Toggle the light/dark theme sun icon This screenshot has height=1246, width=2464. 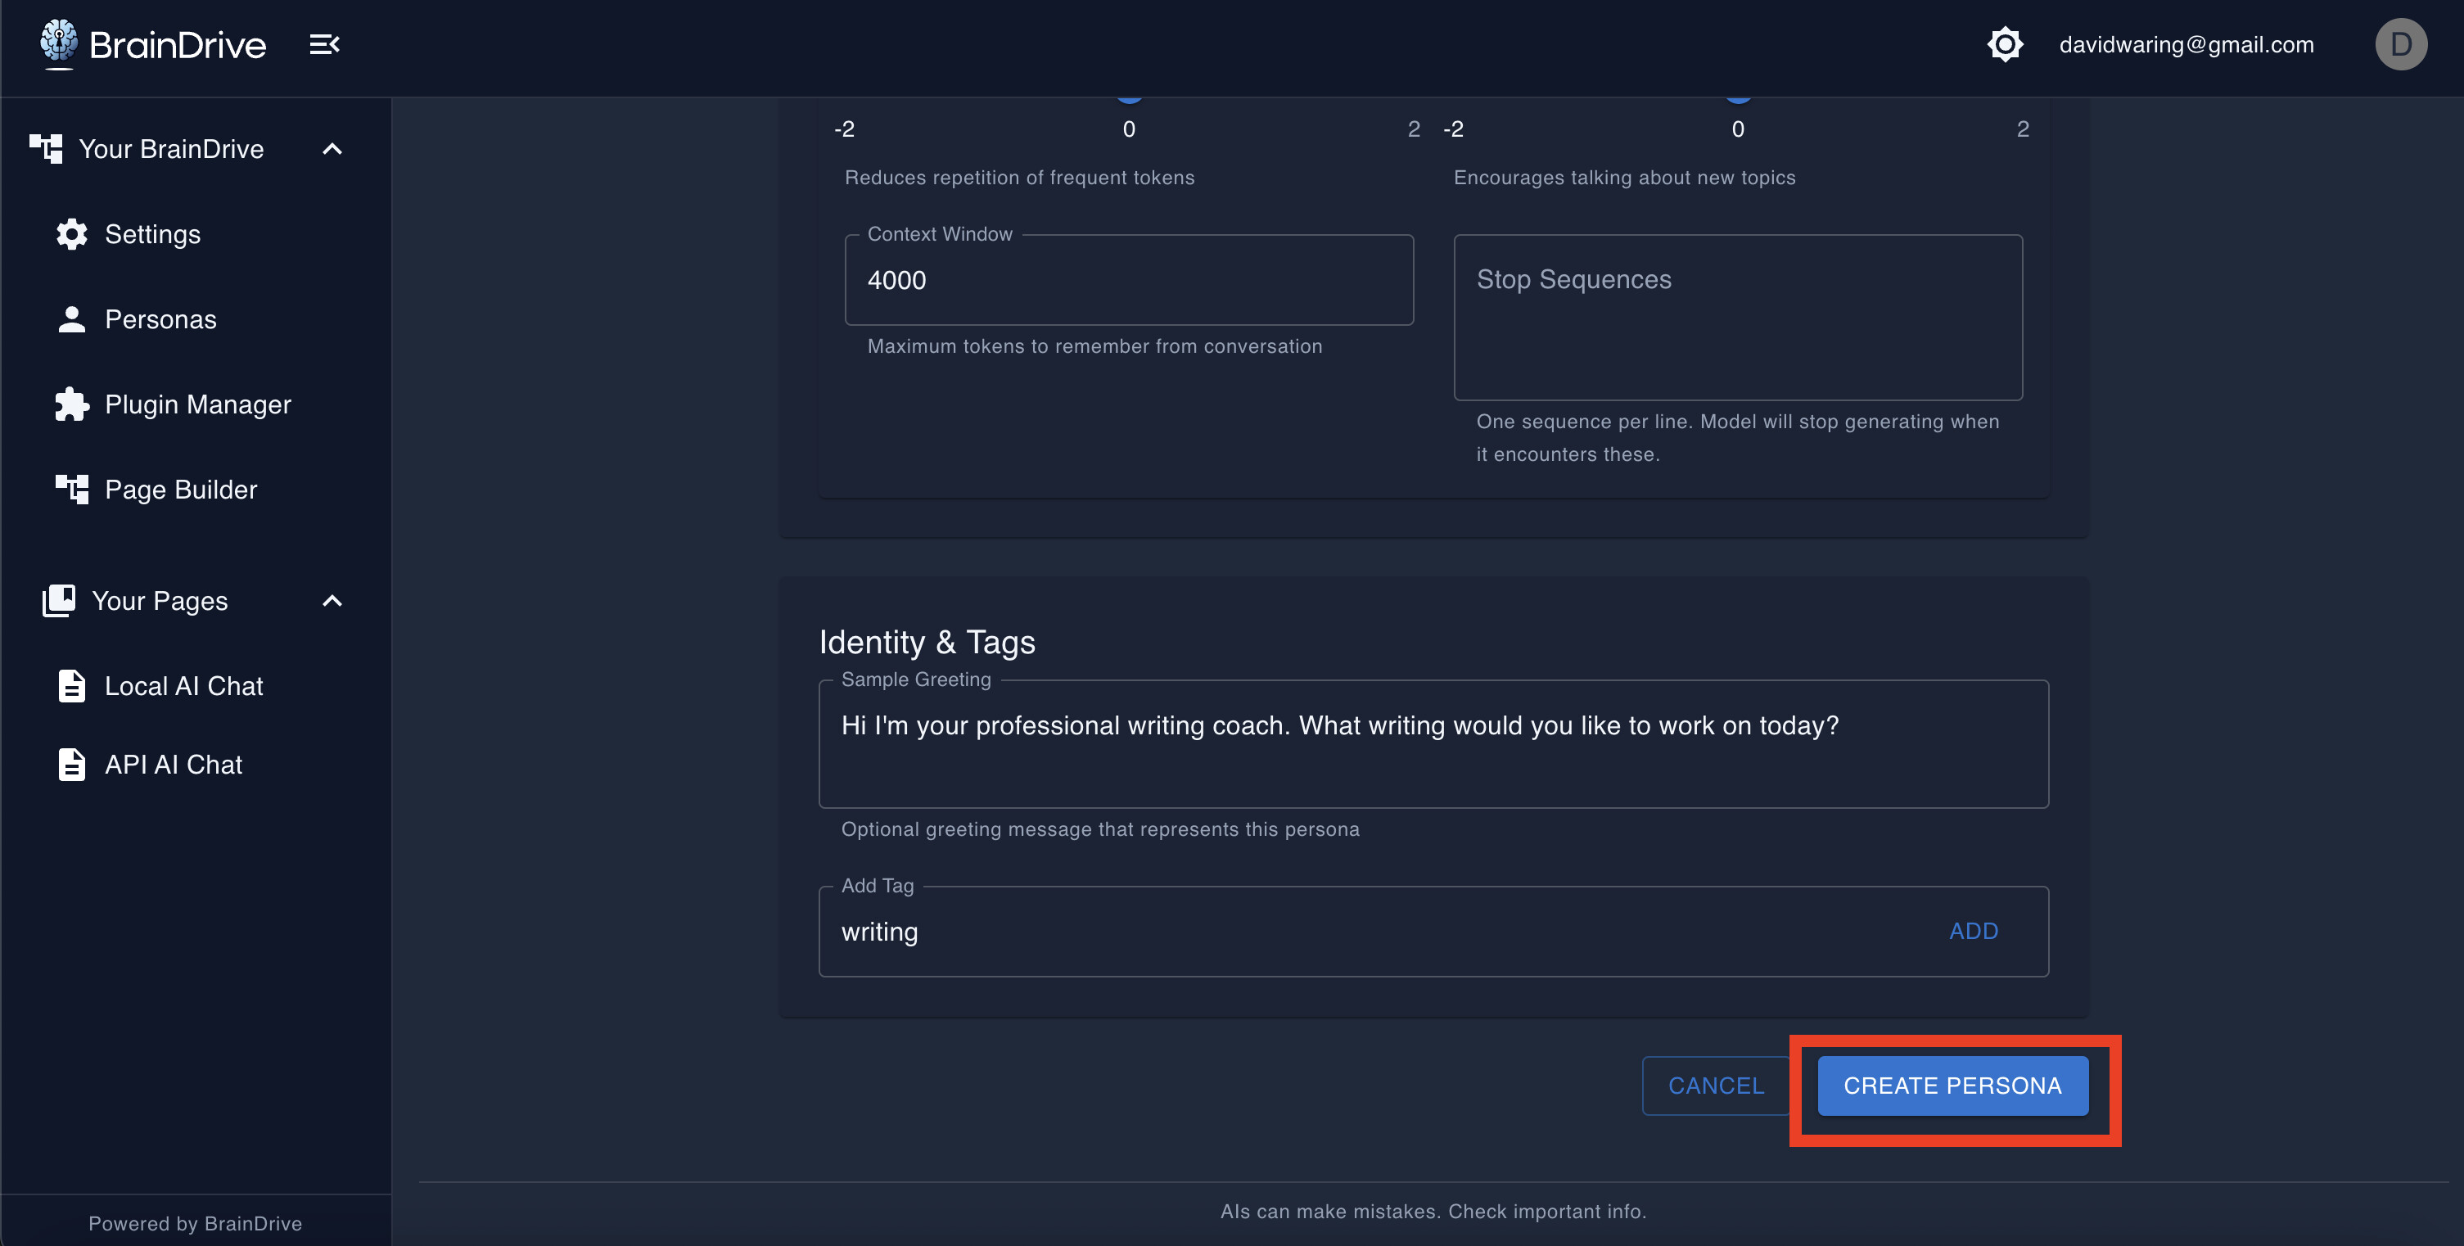coord(2004,44)
